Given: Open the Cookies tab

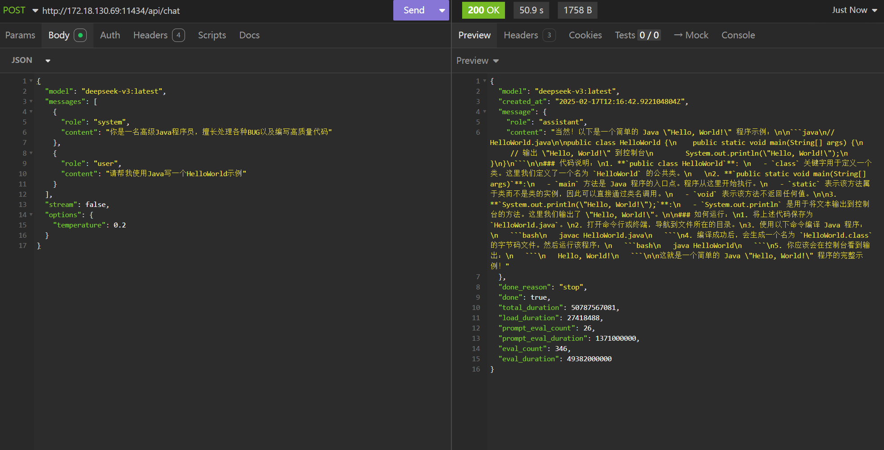Looking at the screenshot, I should coord(585,35).
